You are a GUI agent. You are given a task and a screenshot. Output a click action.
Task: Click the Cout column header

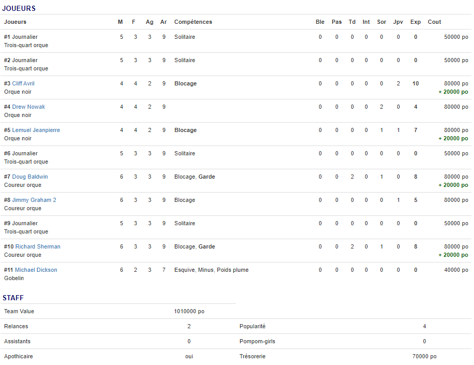[x=434, y=22]
